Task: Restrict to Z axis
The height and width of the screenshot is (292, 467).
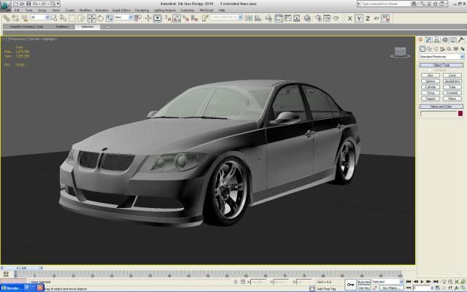Action: (368, 18)
